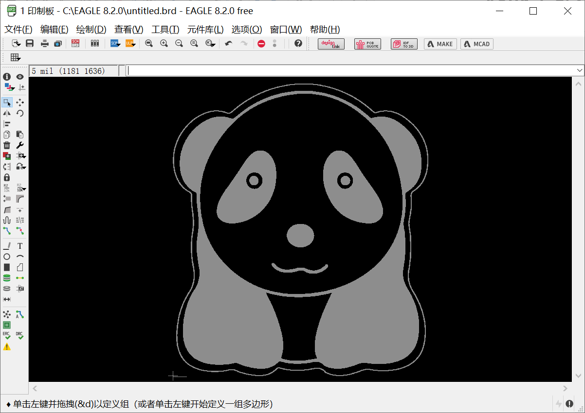Select the Circle tool
The height and width of the screenshot is (413, 585).
point(7,257)
